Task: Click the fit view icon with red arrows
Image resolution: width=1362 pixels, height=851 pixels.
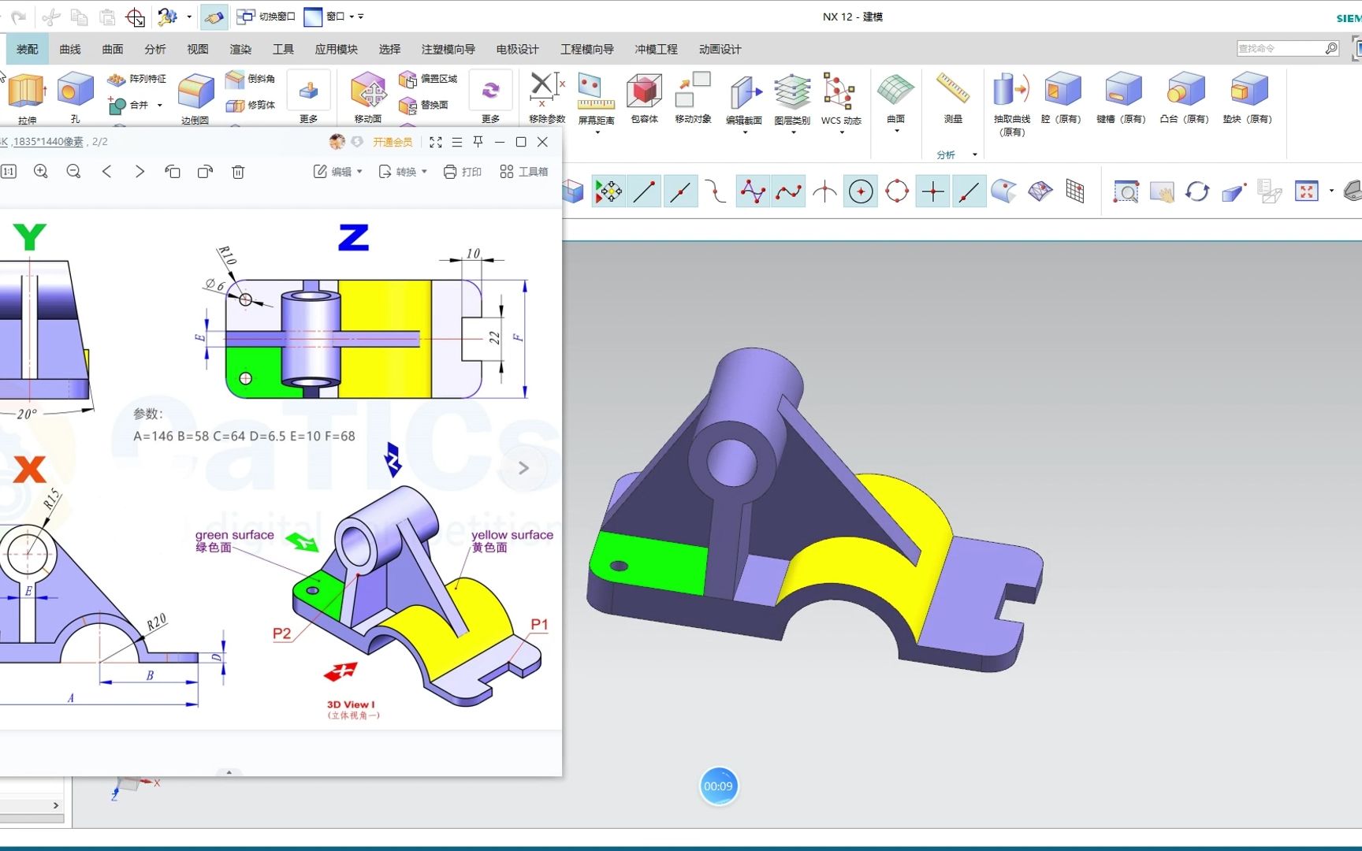Action: [x=1306, y=191]
